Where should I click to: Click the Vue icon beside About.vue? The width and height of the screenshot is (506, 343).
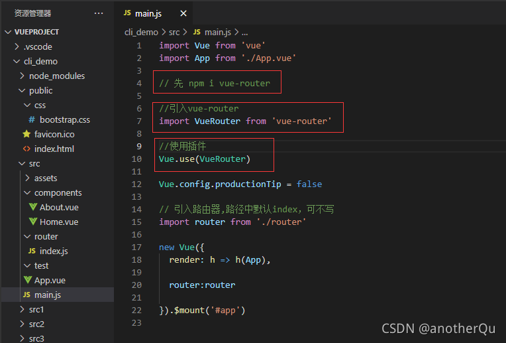pyautogui.click(x=33, y=207)
